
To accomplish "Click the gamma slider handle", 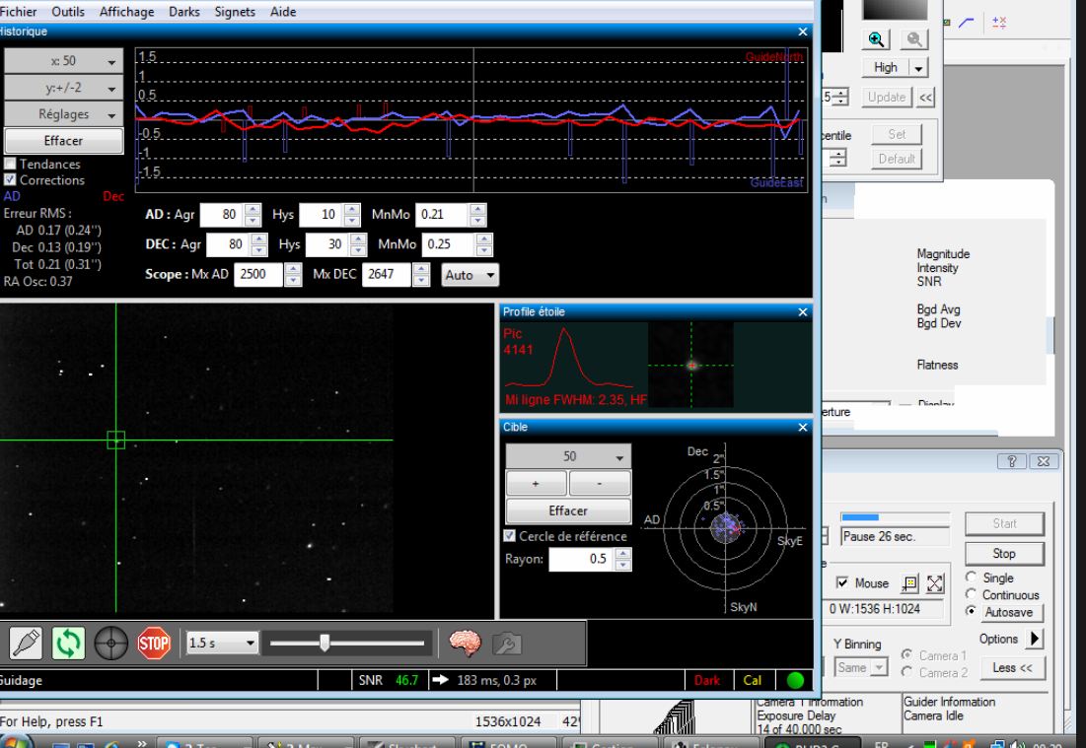I will [325, 643].
